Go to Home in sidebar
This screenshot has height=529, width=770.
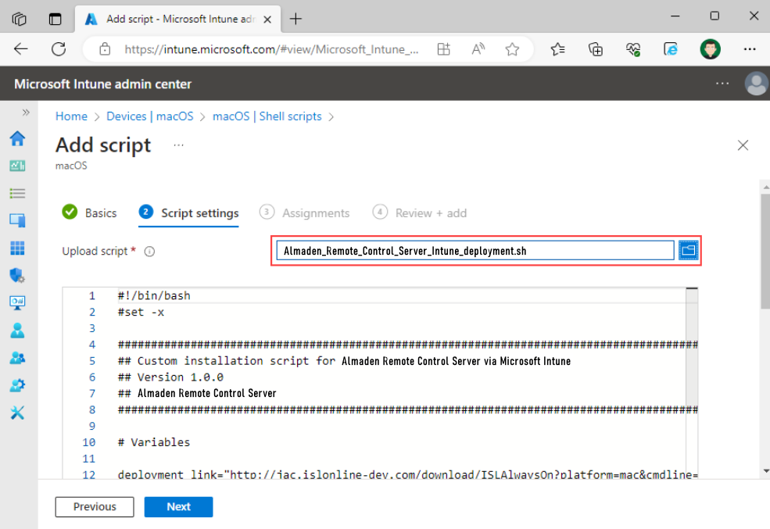17,138
